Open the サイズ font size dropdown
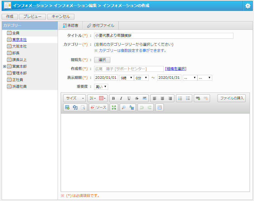The height and width of the screenshot is (201, 254). click(75, 98)
